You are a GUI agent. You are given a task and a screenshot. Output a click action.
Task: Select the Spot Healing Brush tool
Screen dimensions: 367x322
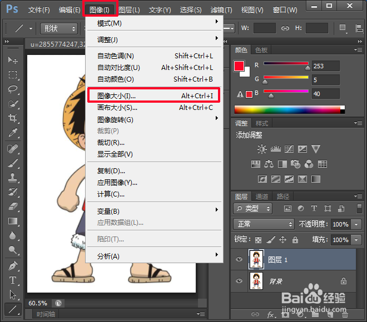(13, 149)
